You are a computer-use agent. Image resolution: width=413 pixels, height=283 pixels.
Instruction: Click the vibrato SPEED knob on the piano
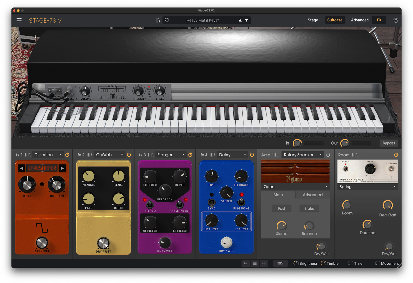point(160,91)
